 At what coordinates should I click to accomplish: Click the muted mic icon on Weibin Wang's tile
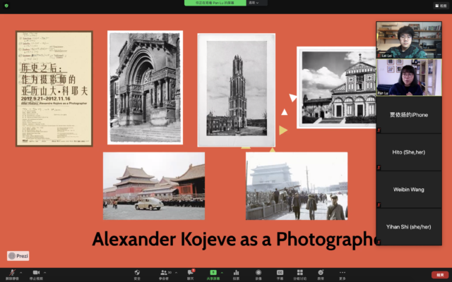pyautogui.click(x=379, y=204)
